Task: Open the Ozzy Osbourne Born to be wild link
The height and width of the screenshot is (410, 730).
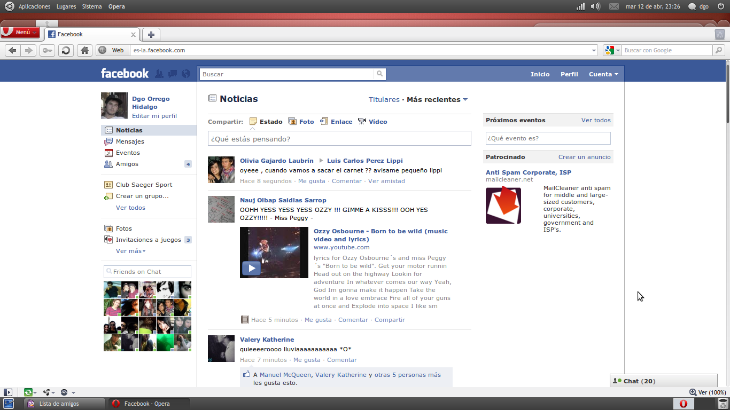Action: (x=380, y=235)
